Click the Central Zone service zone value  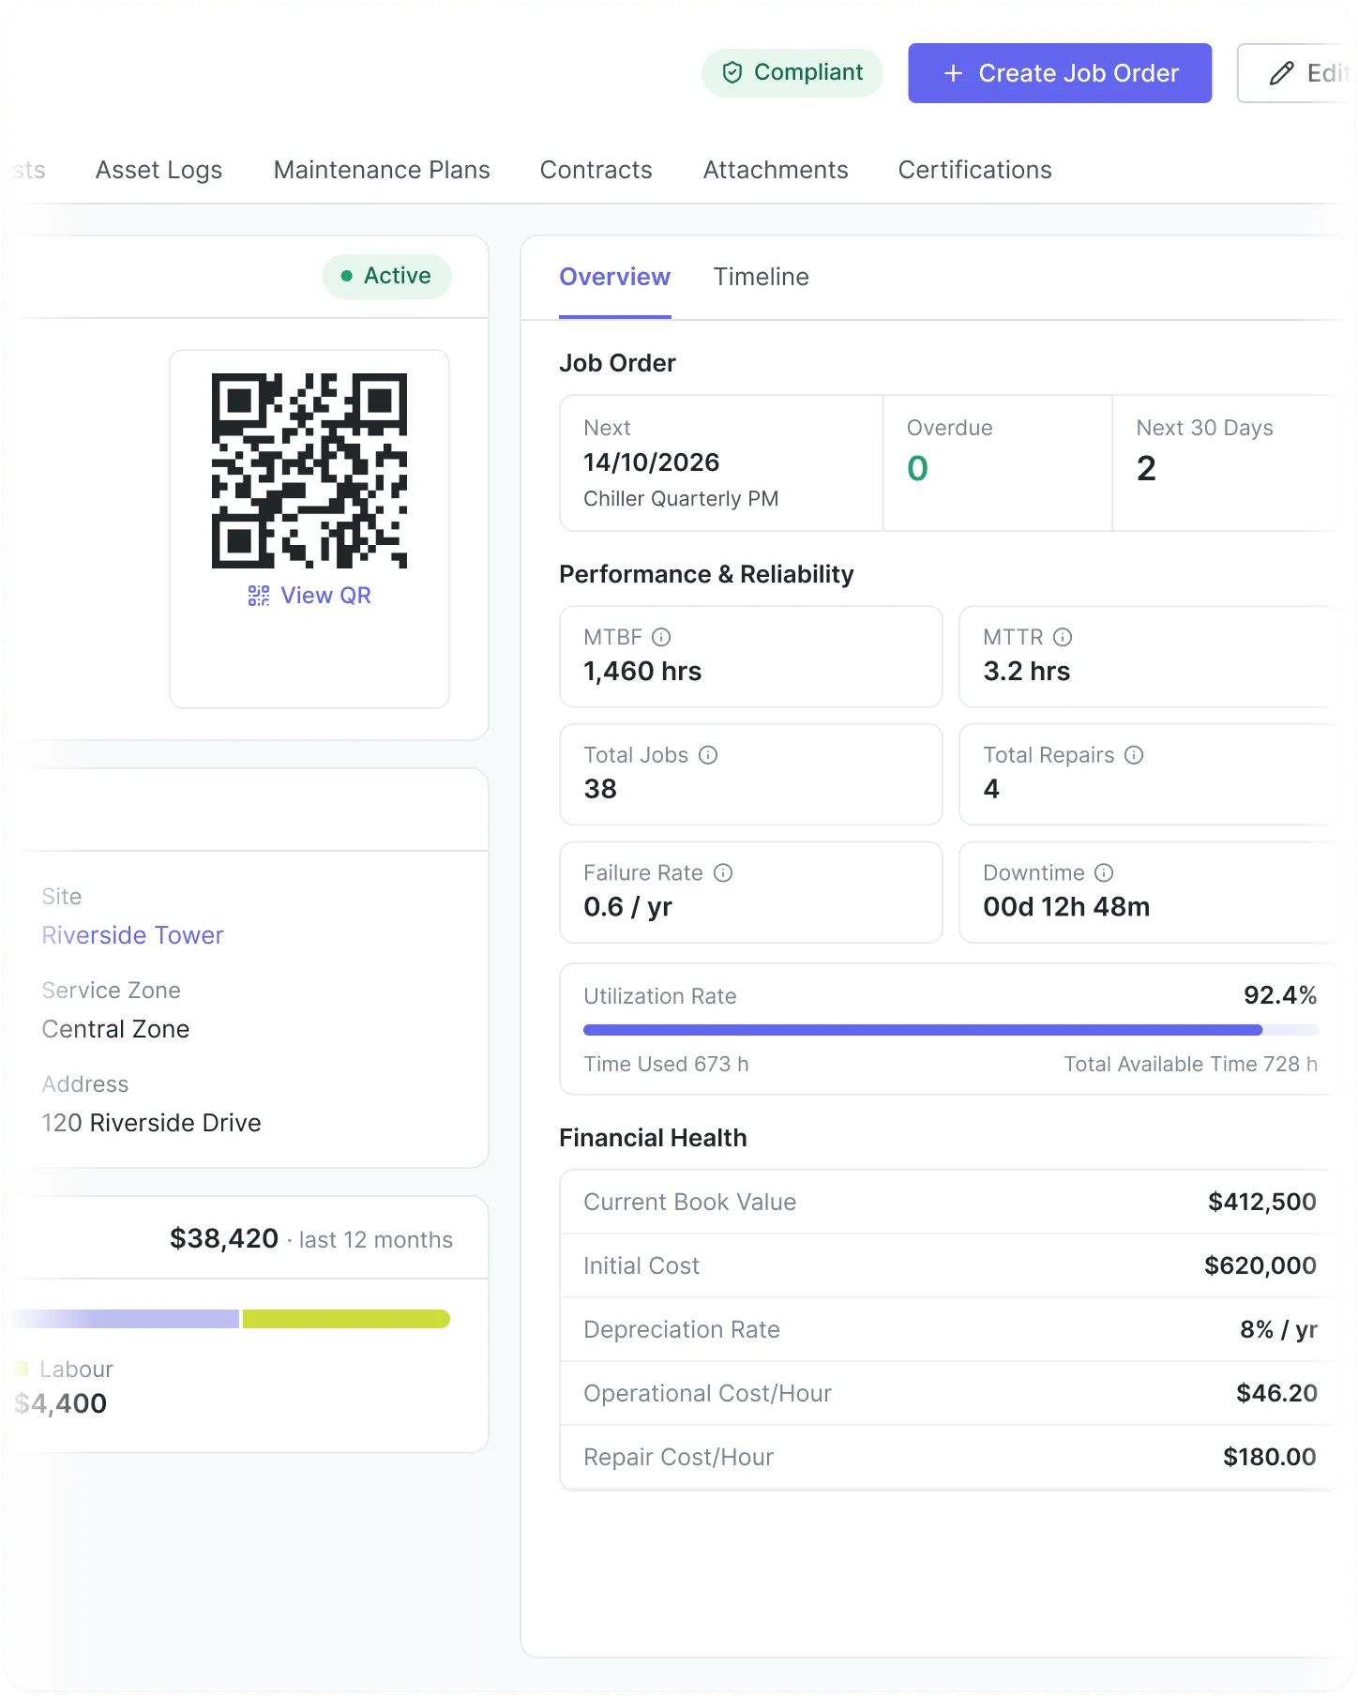[x=115, y=1029]
